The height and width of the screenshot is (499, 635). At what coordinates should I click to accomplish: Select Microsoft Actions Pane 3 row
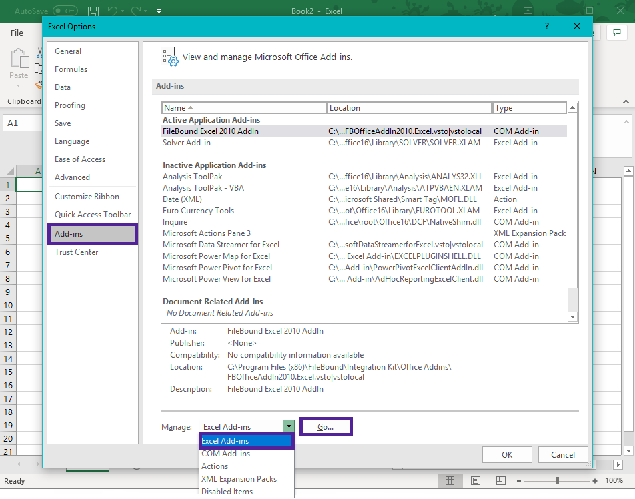pos(364,233)
